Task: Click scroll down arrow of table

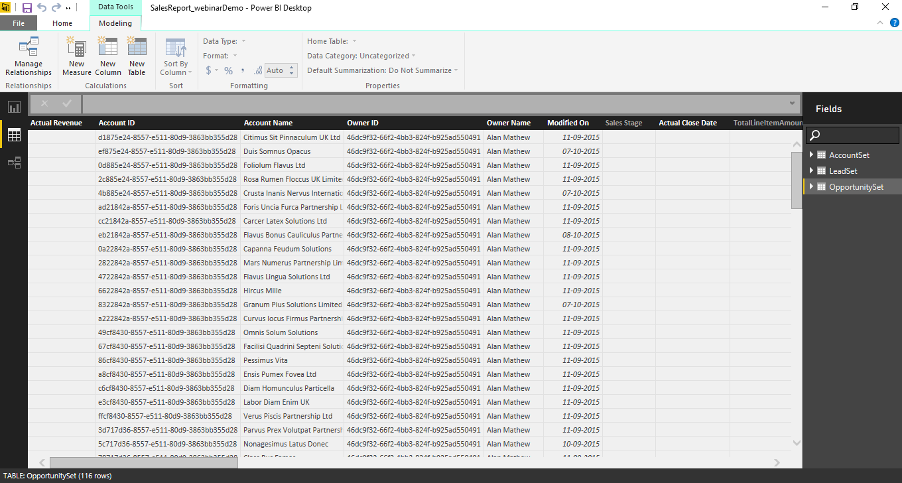Action: [x=797, y=443]
